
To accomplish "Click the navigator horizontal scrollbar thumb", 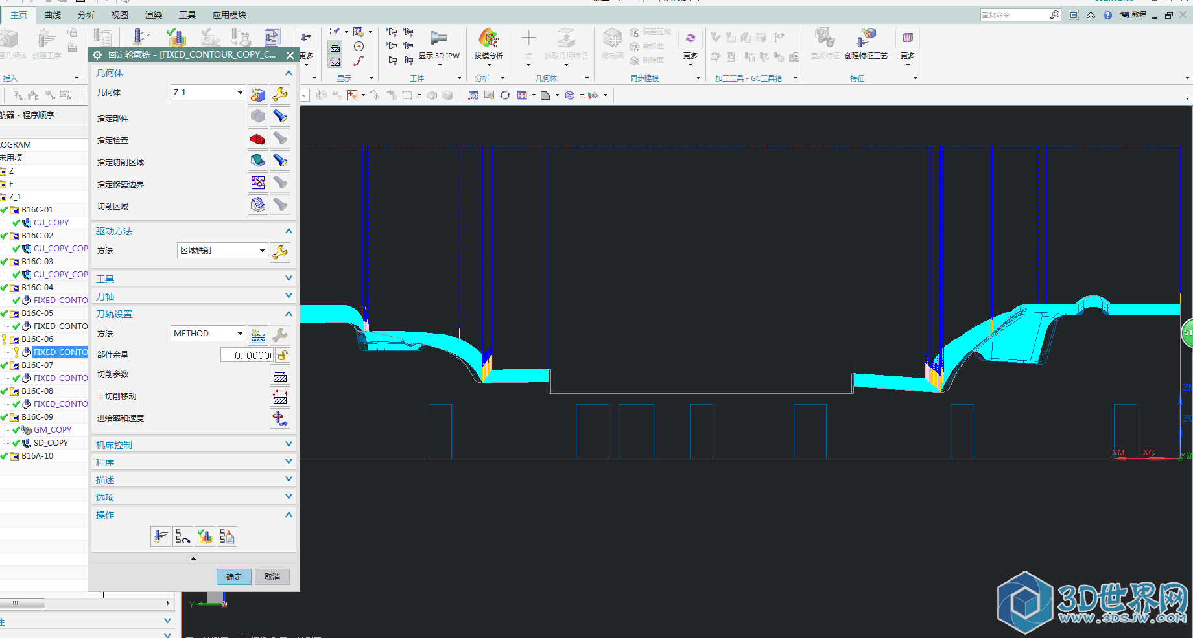I will [23, 603].
